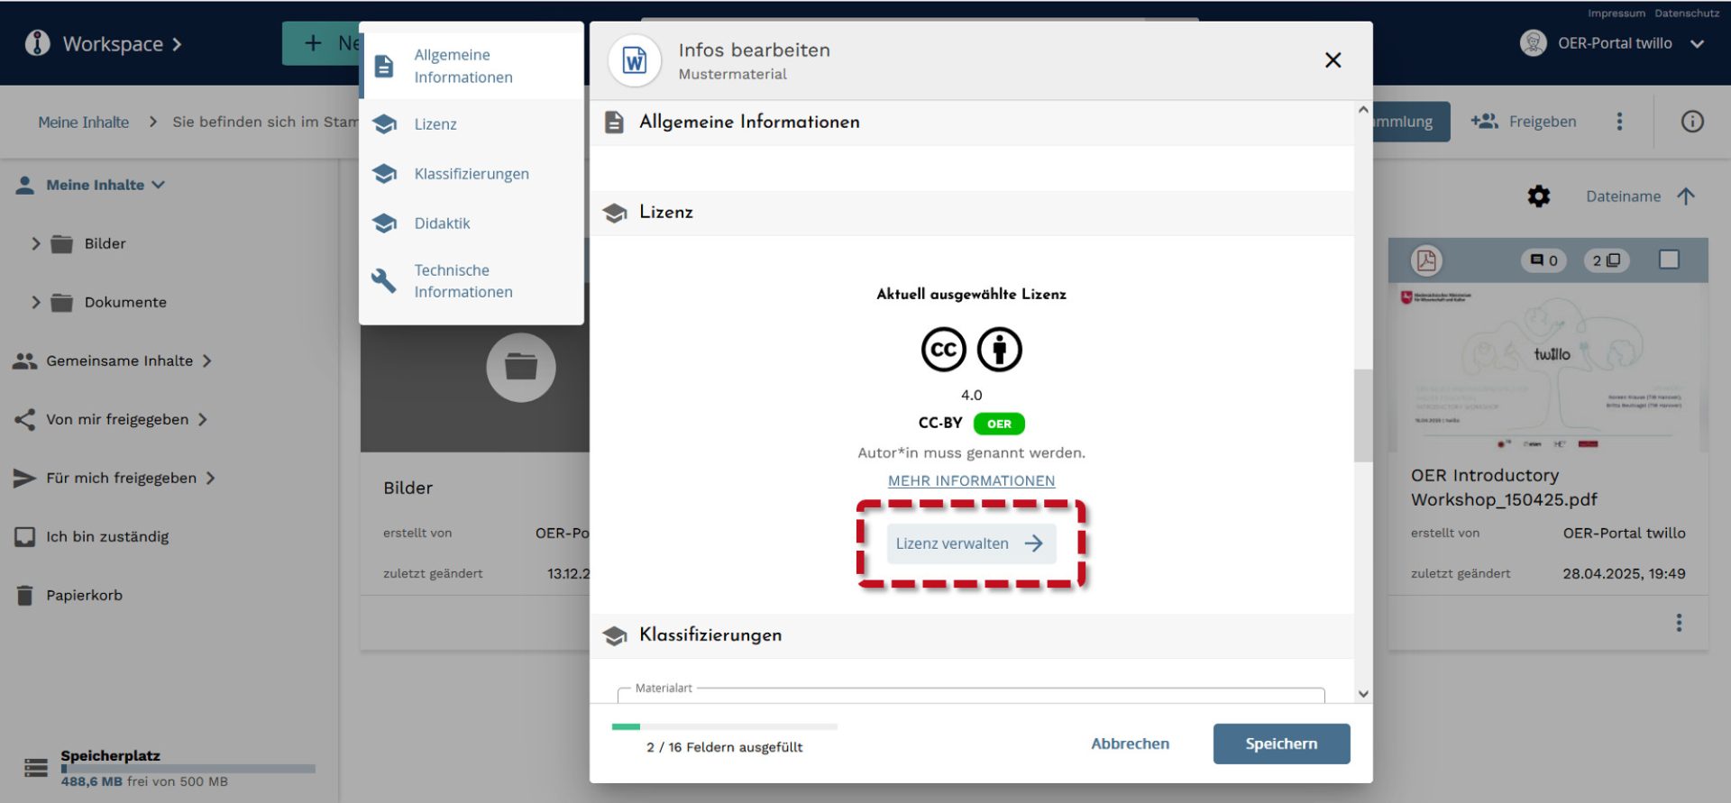Open the three-dot menu on the PDF card
Viewport: 1731px width, 803px height.
coord(1678,623)
